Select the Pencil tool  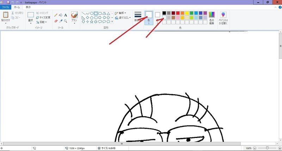click(56, 15)
